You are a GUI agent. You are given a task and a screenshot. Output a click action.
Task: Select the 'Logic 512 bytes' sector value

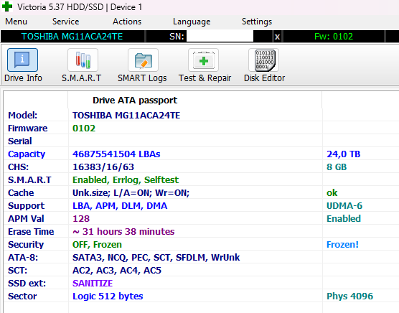[108, 296]
